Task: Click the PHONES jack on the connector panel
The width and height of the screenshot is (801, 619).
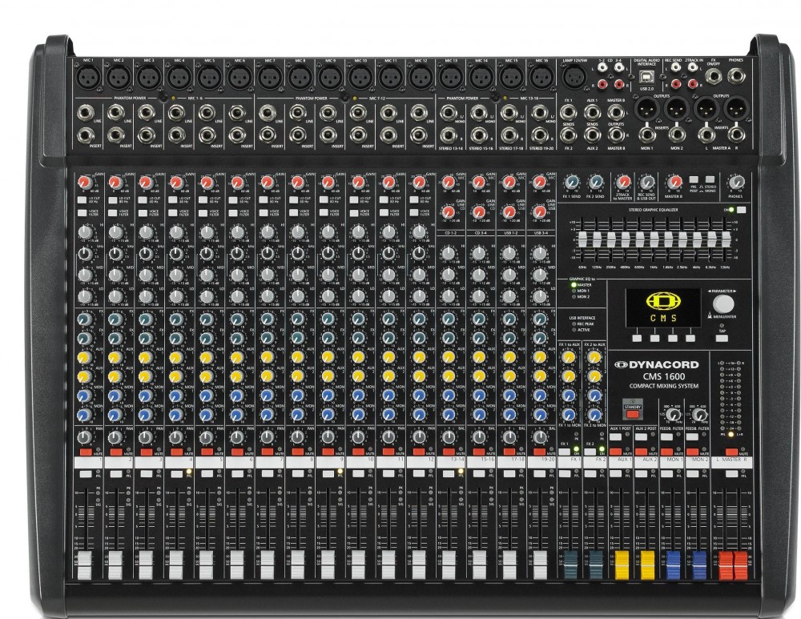Action: 735,76
